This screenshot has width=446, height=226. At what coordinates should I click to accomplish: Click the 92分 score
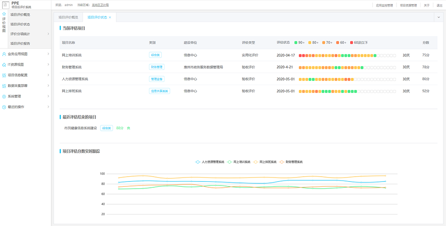[x=425, y=91]
